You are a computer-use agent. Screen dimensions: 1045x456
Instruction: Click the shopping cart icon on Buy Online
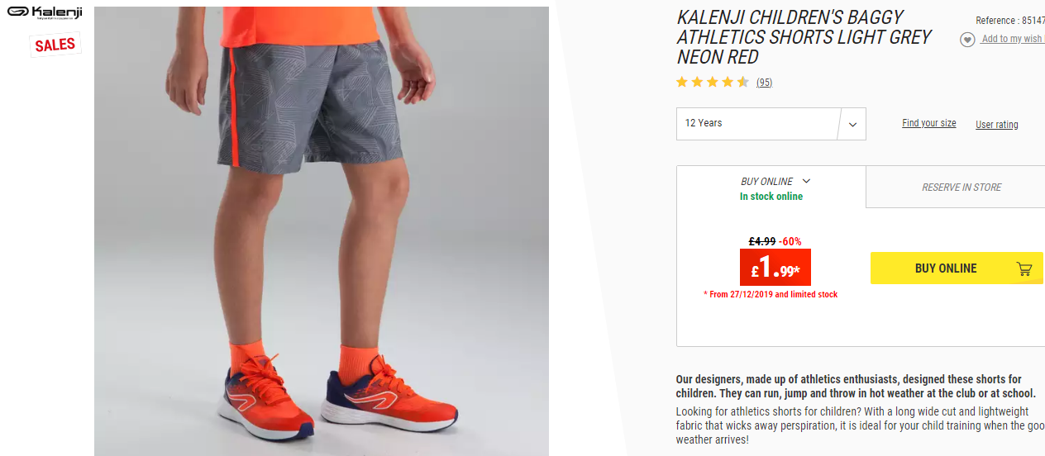click(x=1024, y=268)
